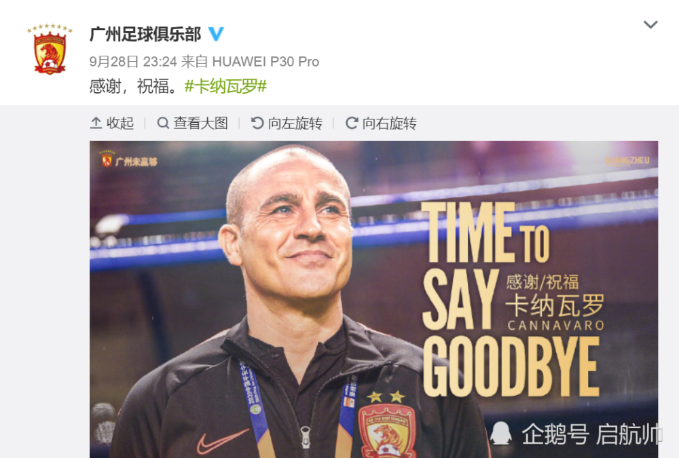This screenshot has height=458, width=679.
Task: Open the #卡纳瓦罗# hashtag topic
Action: pos(225,86)
